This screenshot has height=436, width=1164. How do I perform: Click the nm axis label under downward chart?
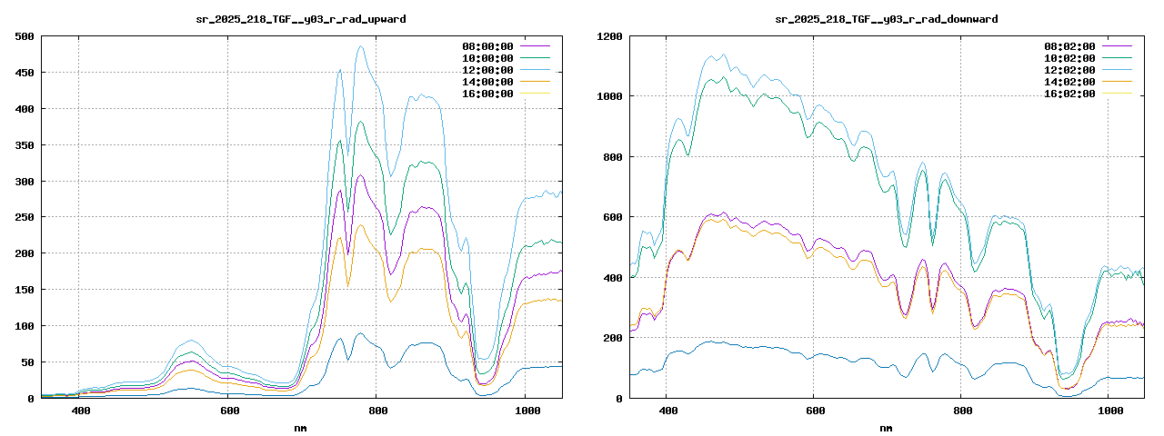pyautogui.click(x=887, y=428)
